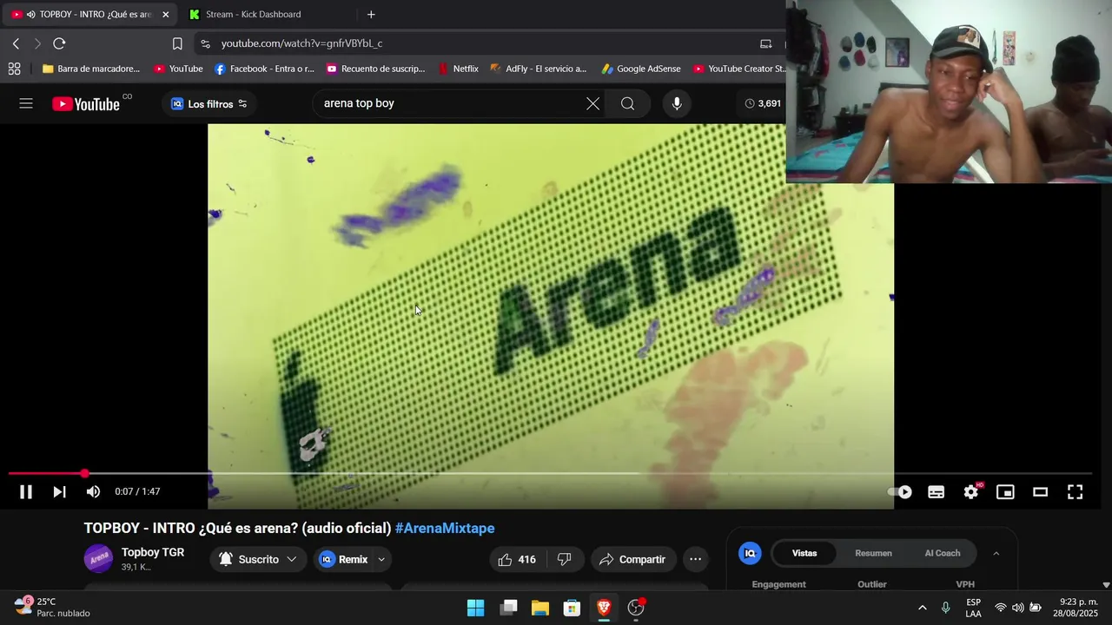
Task: Open YouTube Creator Studio bookmark
Action: [738, 69]
